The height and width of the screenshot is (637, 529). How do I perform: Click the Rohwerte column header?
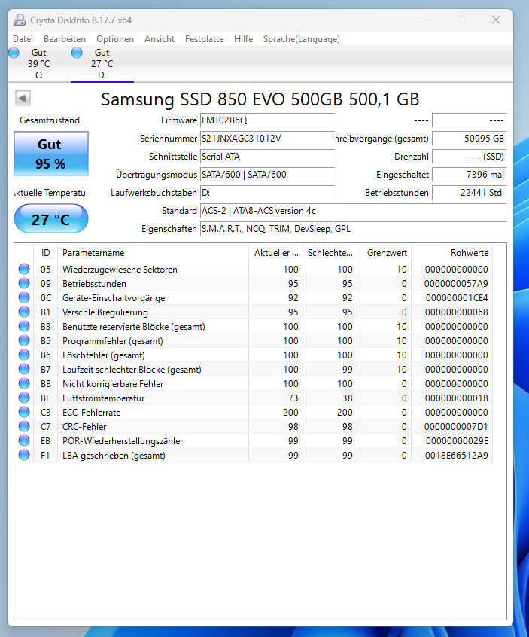[452, 253]
